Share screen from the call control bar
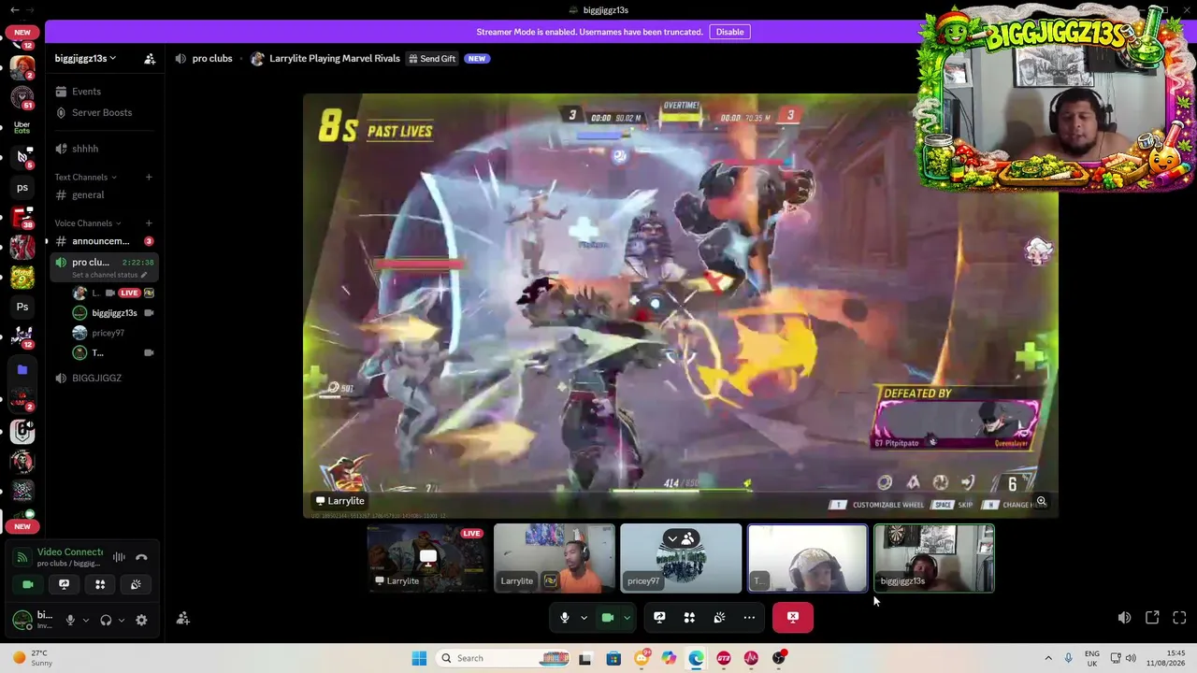The height and width of the screenshot is (673, 1197). pos(659,618)
